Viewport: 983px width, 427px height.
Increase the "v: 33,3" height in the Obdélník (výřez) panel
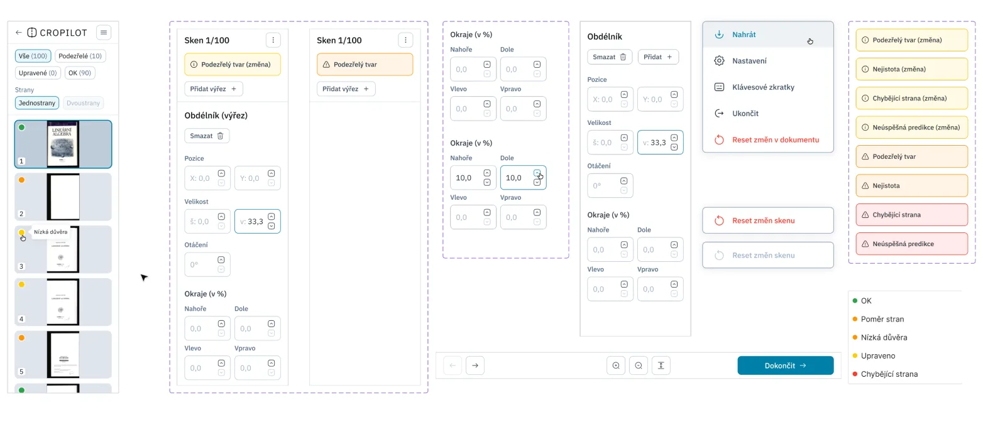[x=272, y=217]
